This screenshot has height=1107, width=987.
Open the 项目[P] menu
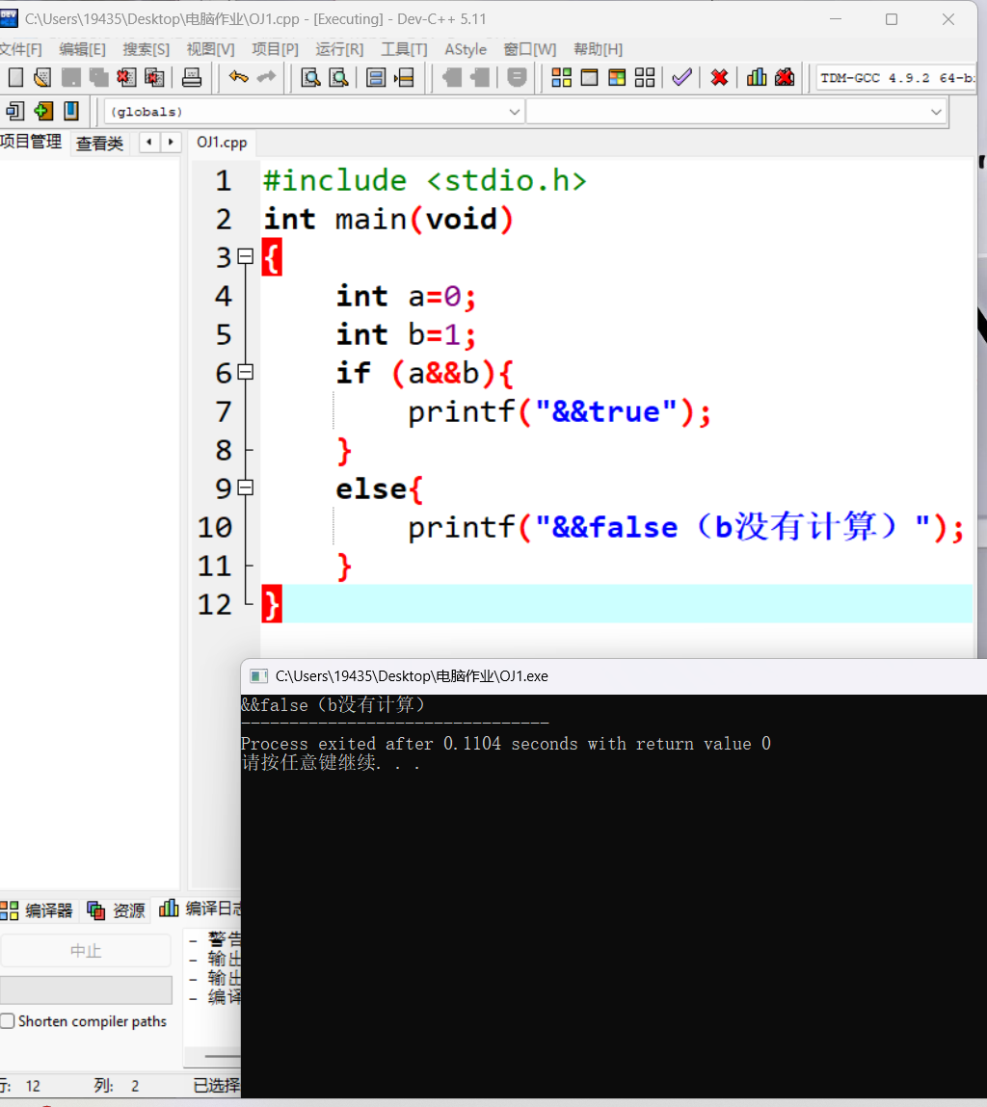click(276, 49)
